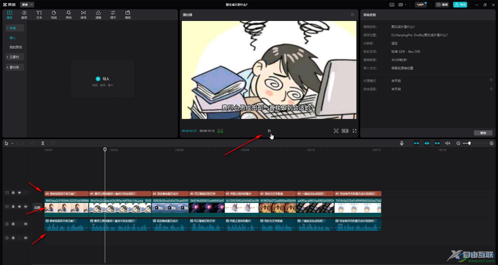Click the 封面 cover button on timeline

[37, 208]
